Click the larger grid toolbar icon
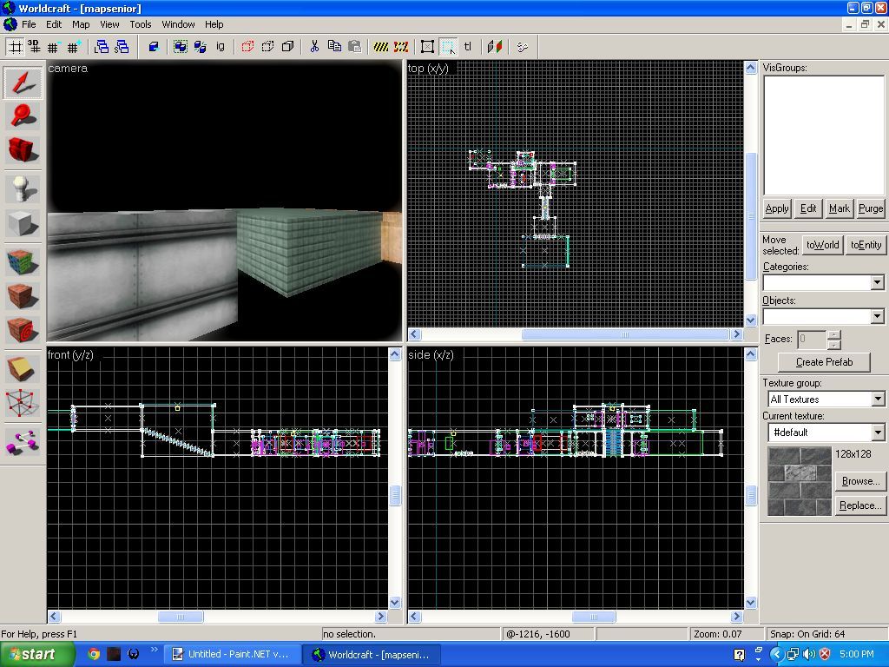889x667 pixels. coord(74,47)
